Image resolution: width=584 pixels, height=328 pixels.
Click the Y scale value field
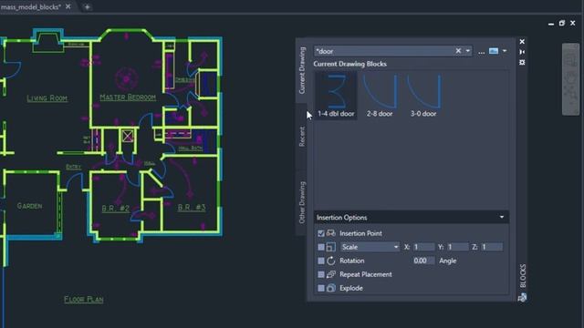tap(458, 247)
